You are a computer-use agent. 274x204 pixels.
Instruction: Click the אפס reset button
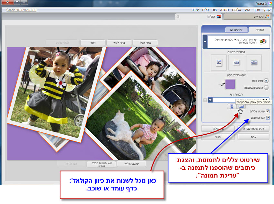(253, 137)
